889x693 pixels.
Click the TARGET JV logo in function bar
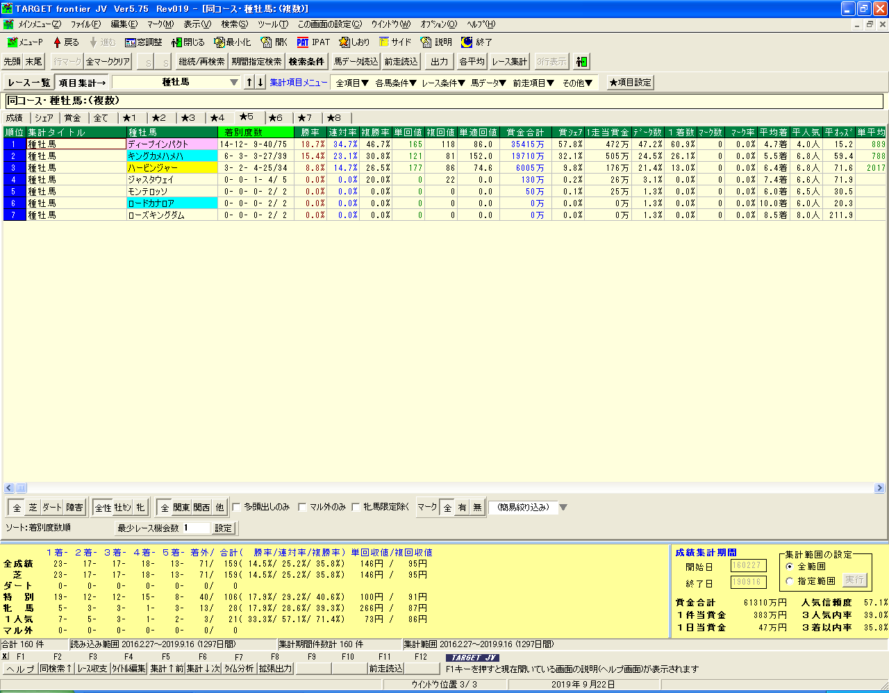[472, 658]
